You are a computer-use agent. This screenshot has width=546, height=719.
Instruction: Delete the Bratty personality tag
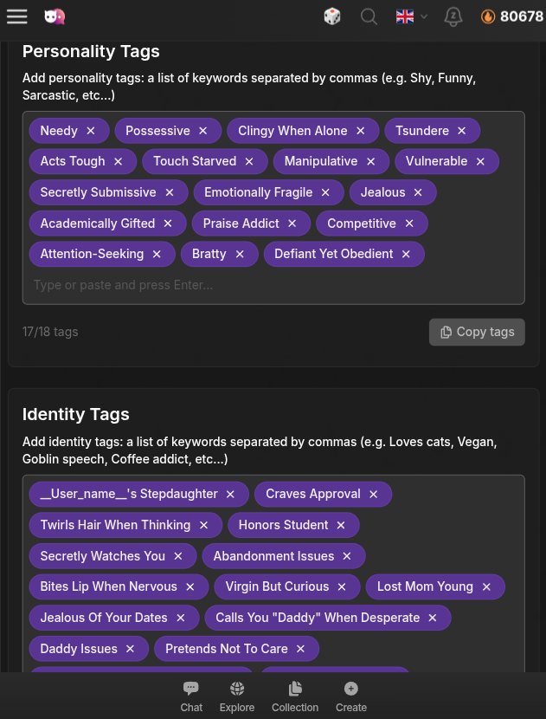click(240, 254)
